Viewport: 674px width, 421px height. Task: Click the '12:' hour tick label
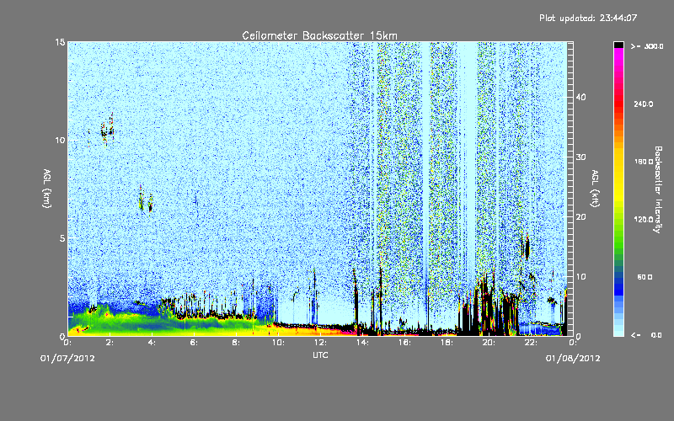click(x=320, y=343)
